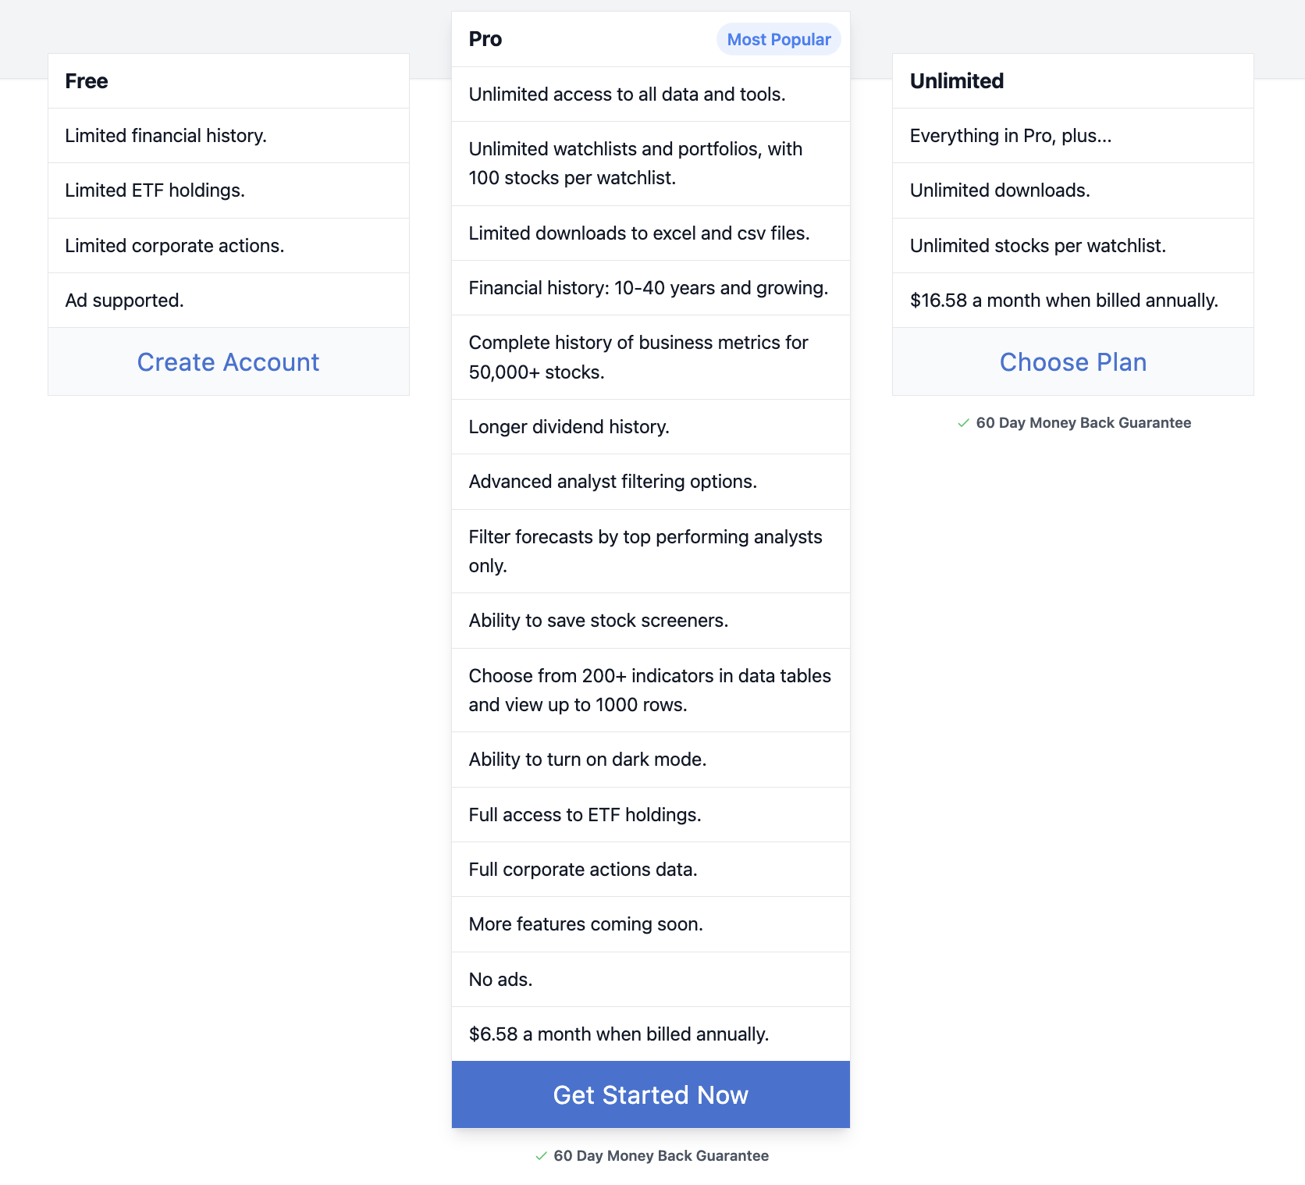Viewport: 1305px width, 1185px height.
Task: Click the Create Account link
Action: click(x=228, y=362)
